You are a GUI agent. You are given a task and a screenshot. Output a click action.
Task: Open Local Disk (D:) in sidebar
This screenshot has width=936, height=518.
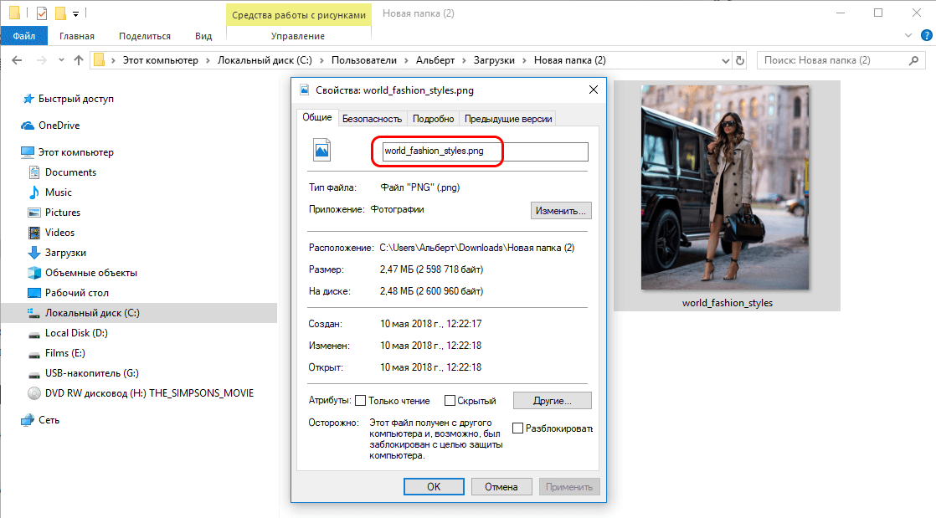tap(76, 333)
